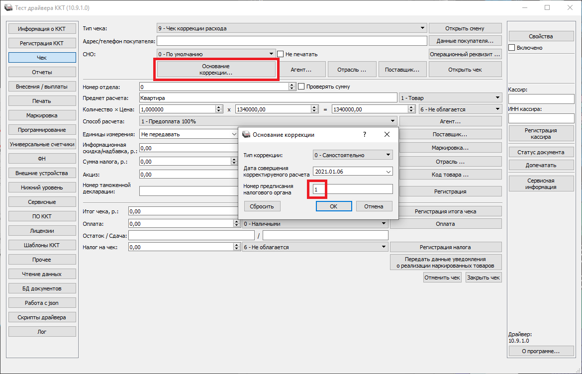
Task: Switch to the Отчеты section
Action: pyautogui.click(x=42, y=72)
